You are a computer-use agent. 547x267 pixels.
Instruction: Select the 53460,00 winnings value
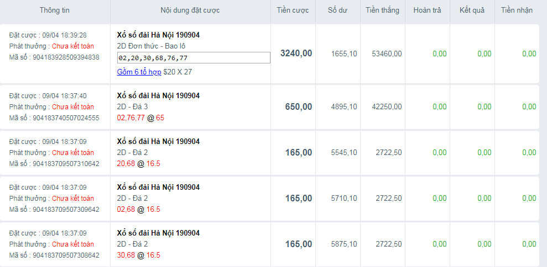(387, 54)
